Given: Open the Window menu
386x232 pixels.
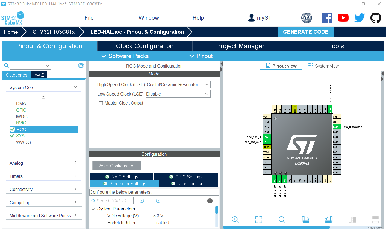Looking at the screenshot, I should tap(149, 18).
